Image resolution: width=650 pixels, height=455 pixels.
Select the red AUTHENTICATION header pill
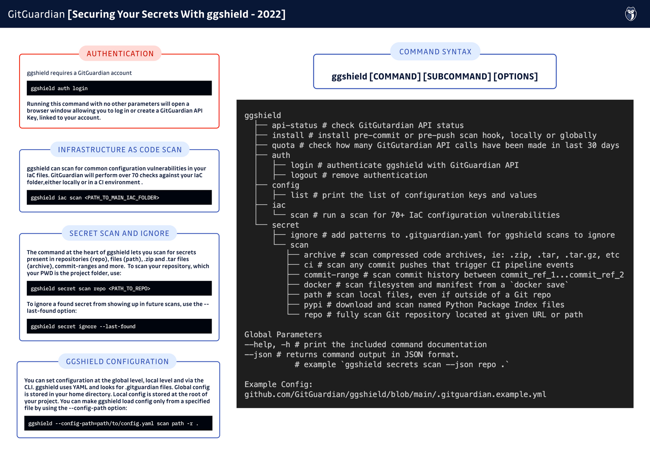pos(119,53)
